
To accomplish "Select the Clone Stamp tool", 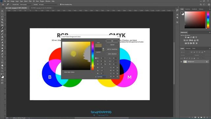I will click(x=2, y=37).
